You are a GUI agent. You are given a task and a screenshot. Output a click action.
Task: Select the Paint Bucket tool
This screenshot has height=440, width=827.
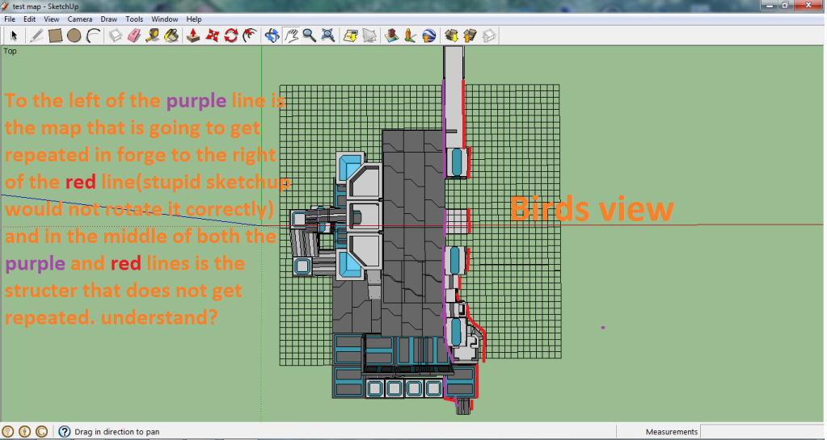pos(172,36)
